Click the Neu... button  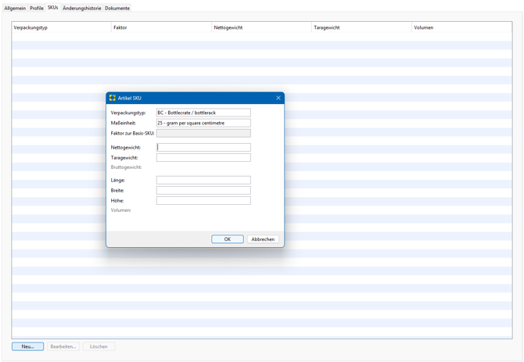pyautogui.click(x=27, y=346)
